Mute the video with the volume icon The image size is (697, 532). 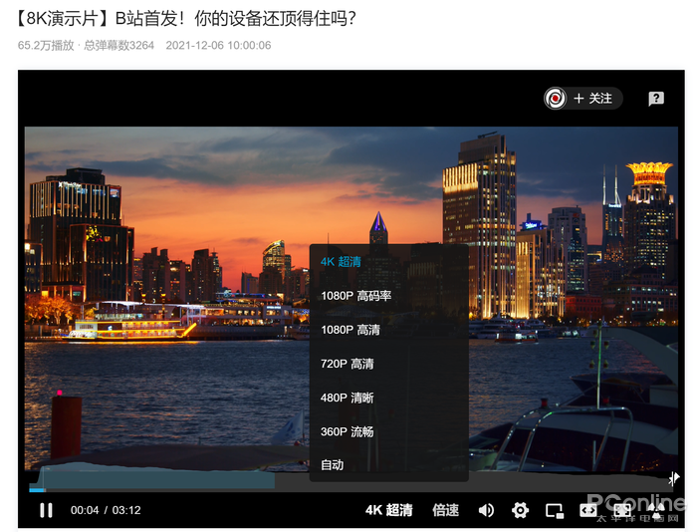pyautogui.click(x=486, y=510)
